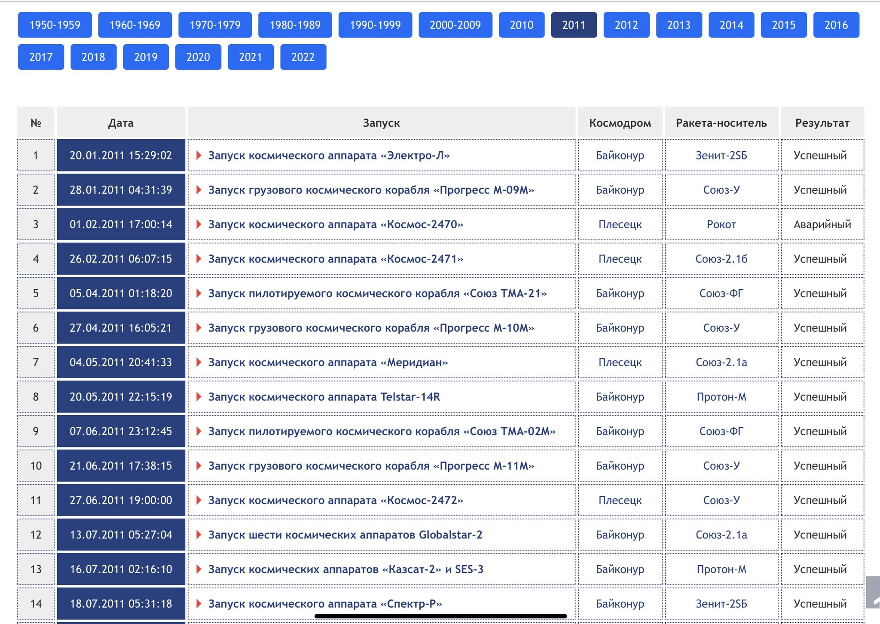The width and height of the screenshot is (880, 624).
Task: Switch to the 2012 year tab
Action: pos(626,25)
